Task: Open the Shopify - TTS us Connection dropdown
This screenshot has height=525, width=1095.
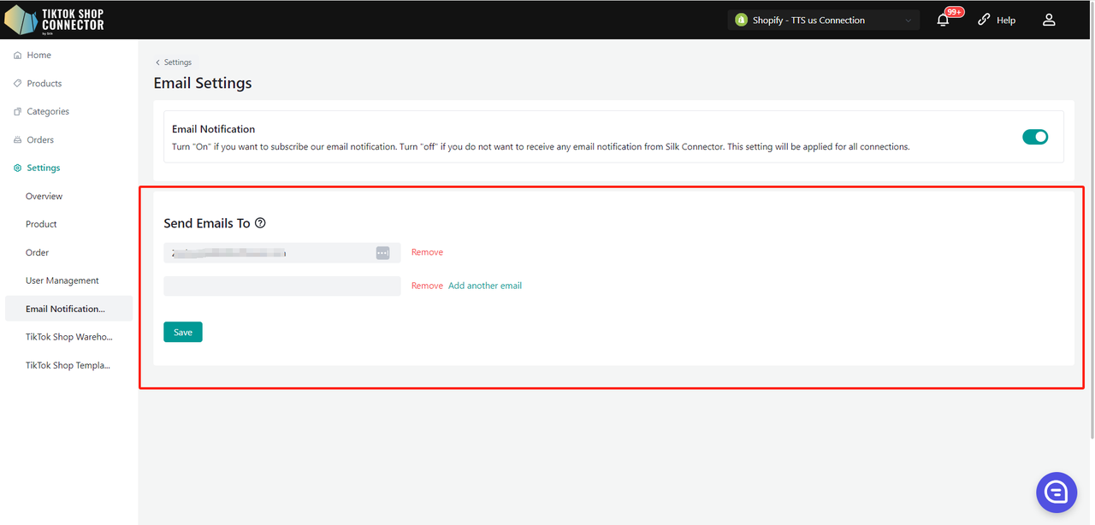Action: (x=823, y=20)
